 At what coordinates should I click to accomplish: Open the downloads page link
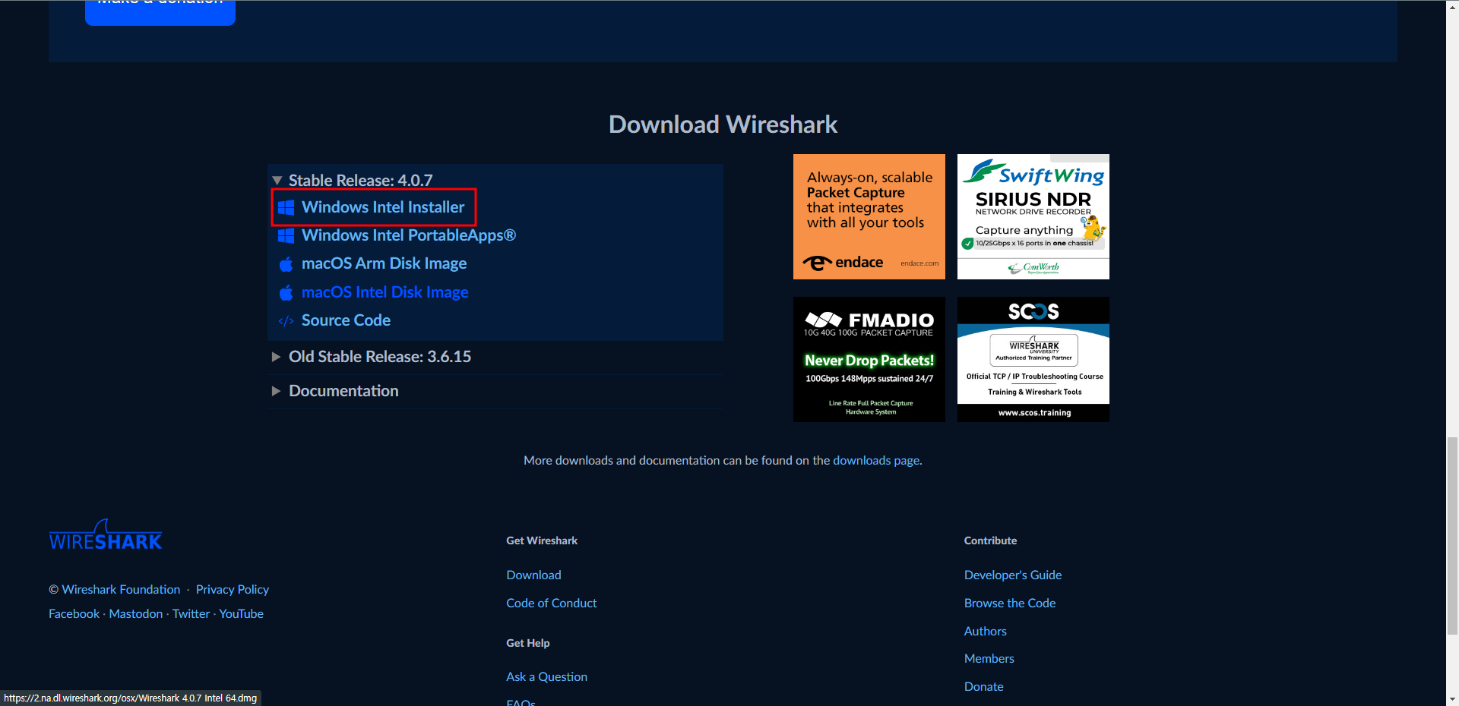coord(876,460)
